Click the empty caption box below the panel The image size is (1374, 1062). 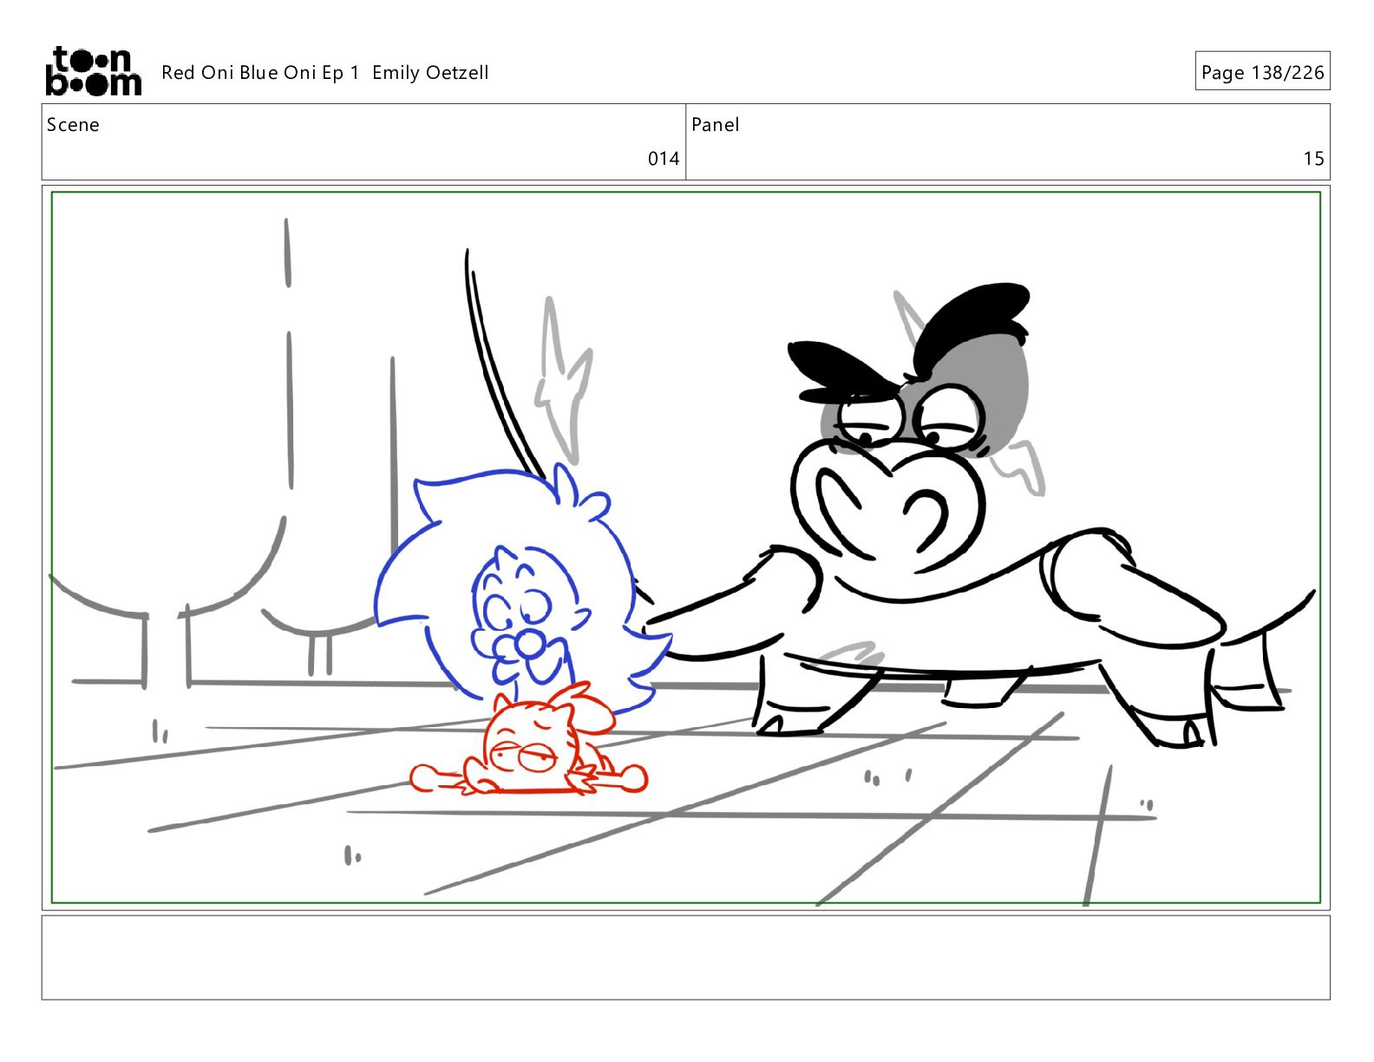[686, 958]
